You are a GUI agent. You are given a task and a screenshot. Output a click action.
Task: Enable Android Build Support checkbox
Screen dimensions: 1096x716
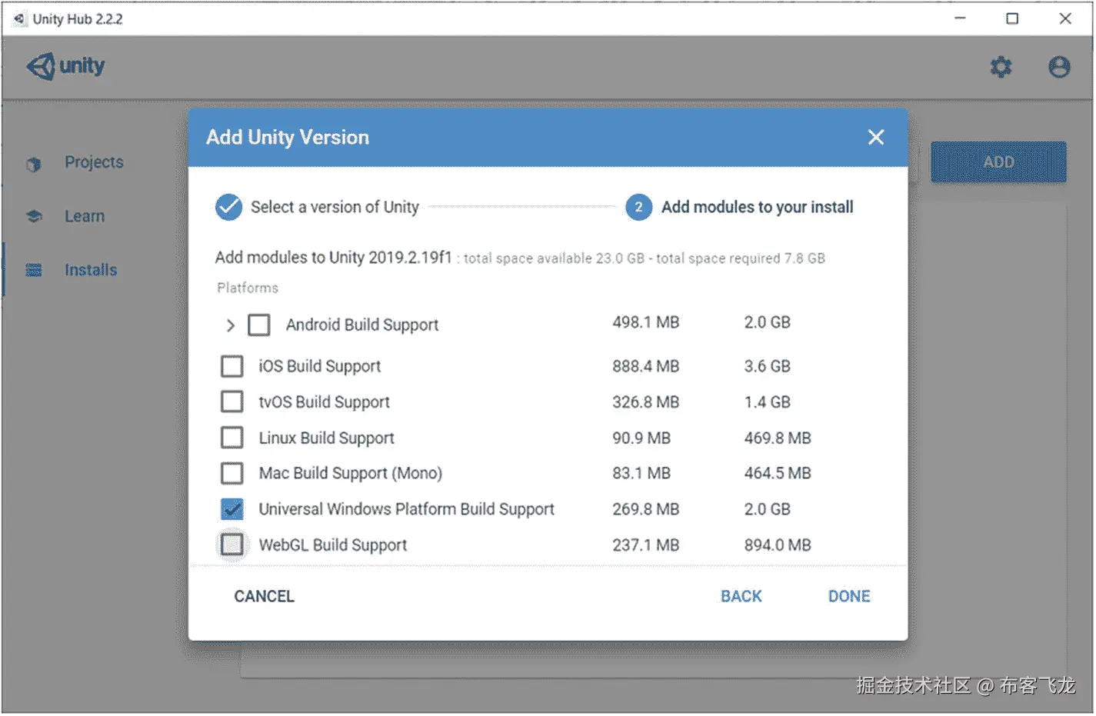[259, 325]
